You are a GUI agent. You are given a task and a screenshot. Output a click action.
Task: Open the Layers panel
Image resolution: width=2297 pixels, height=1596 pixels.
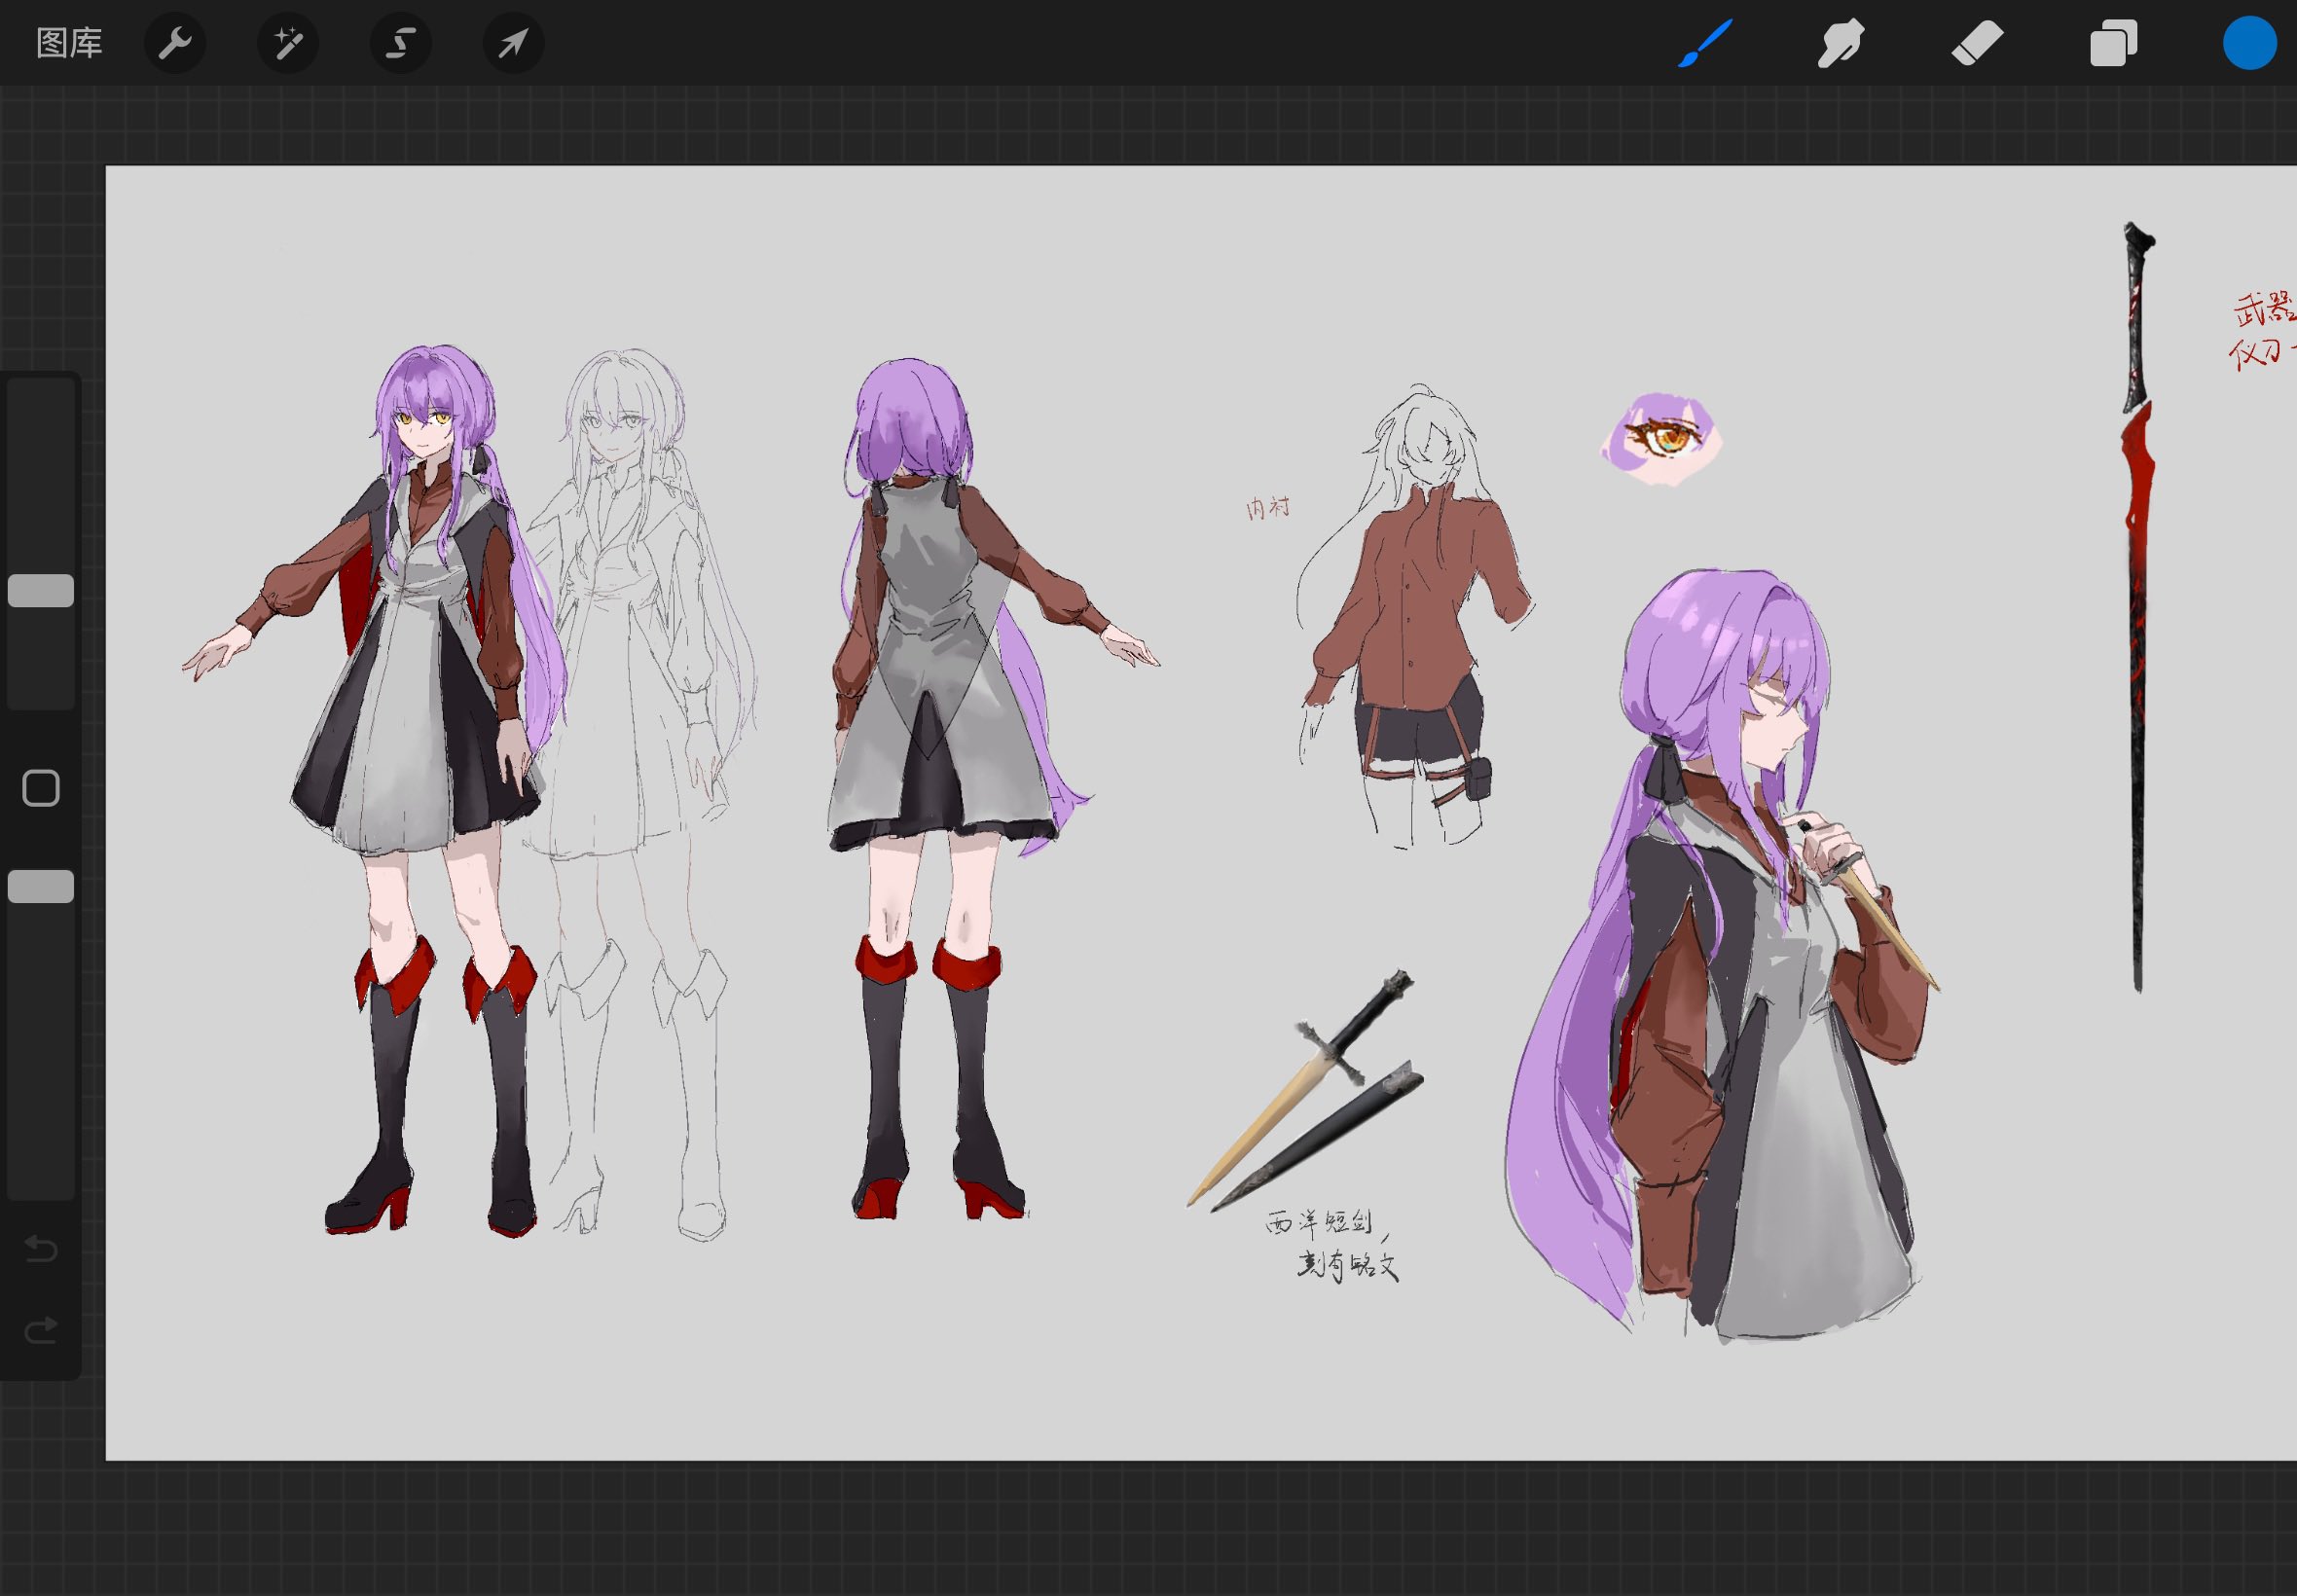tap(2113, 43)
